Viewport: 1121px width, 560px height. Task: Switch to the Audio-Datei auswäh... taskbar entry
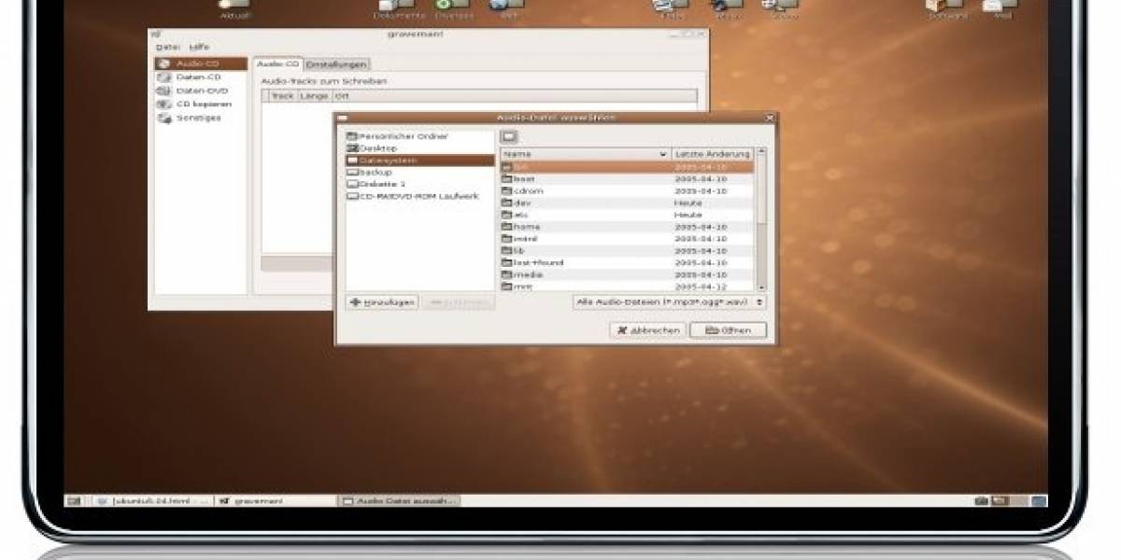click(x=400, y=501)
